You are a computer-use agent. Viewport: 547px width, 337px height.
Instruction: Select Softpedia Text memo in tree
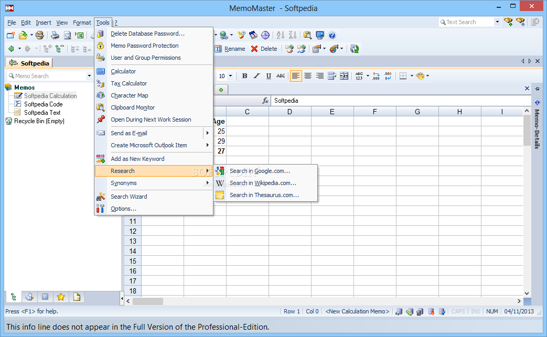42,113
